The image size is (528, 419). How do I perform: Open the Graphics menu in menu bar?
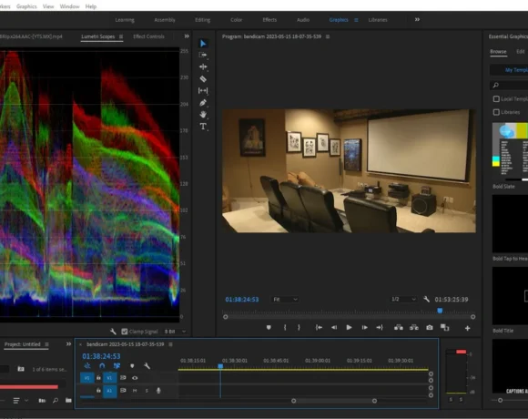click(26, 6)
